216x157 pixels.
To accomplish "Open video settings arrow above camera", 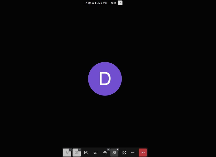I will 80,150.
